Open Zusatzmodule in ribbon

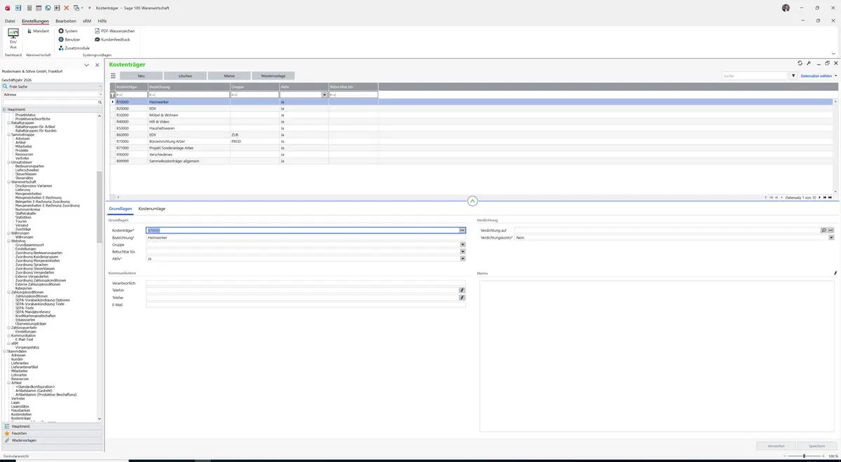pos(74,48)
